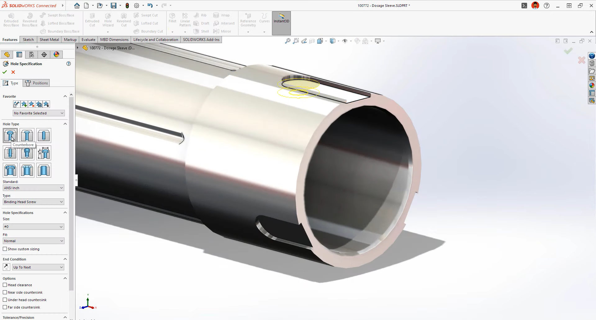Cancel Hole Specification with the red X
The height and width of the screenshot is (320, 596).
pyautogui.click(x=13, y=72)
